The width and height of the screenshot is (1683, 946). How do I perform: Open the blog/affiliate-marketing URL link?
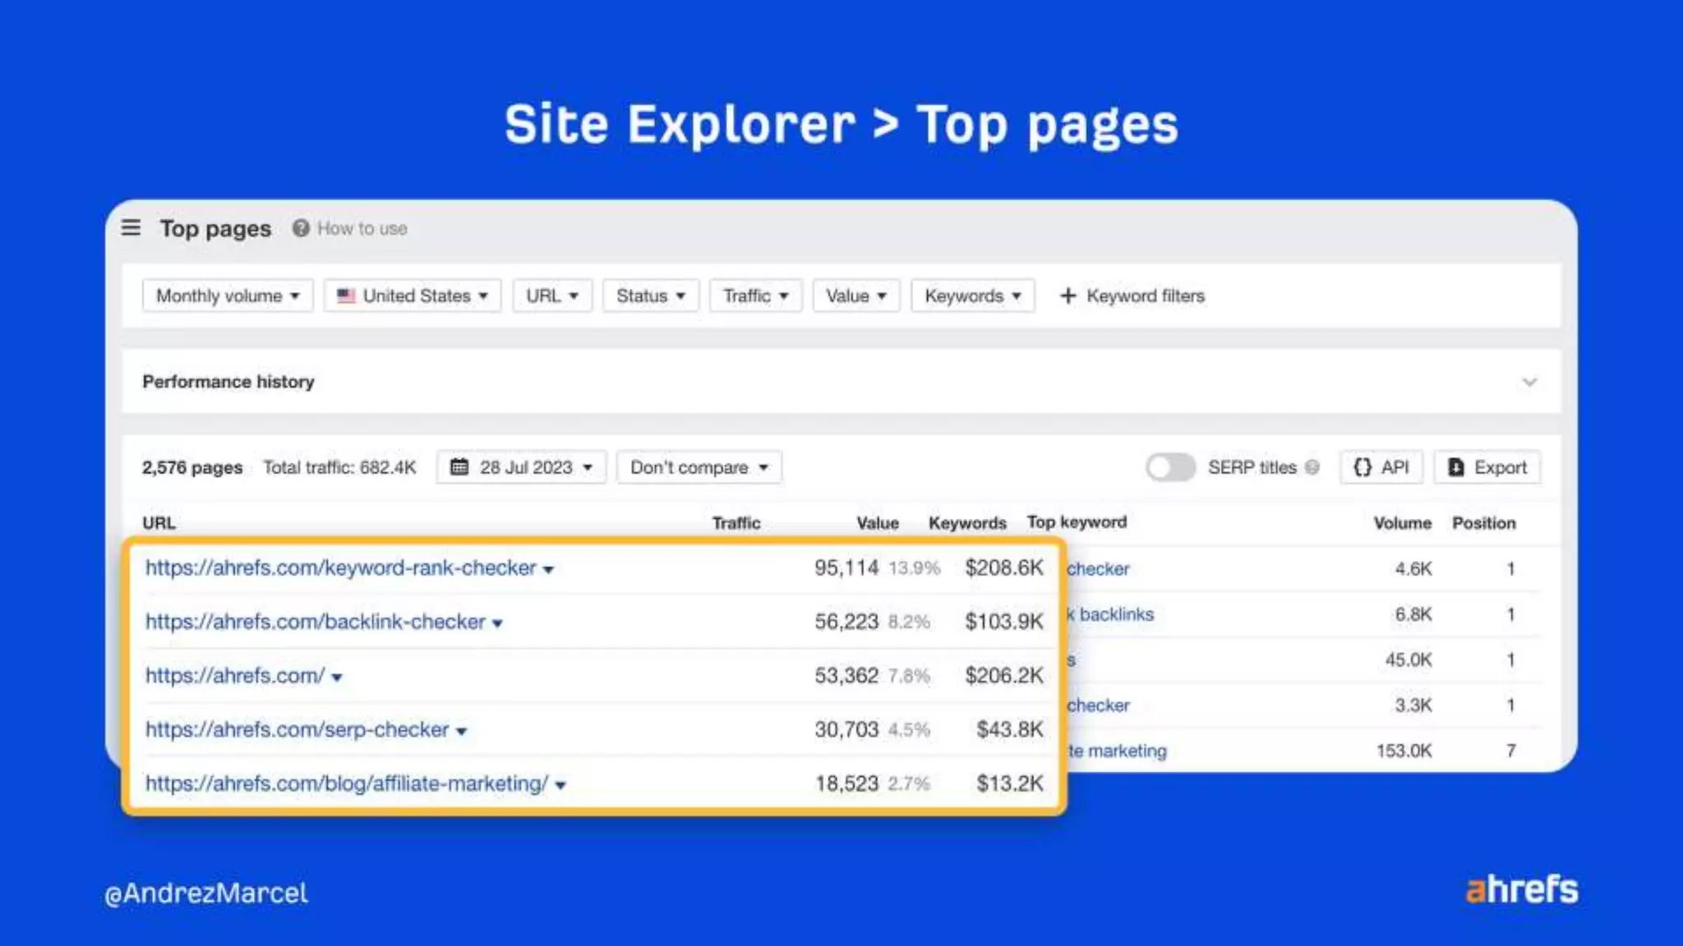click(x=347, y=783)
